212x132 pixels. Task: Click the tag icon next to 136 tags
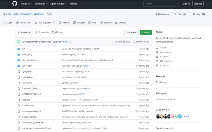coord(53,32)
